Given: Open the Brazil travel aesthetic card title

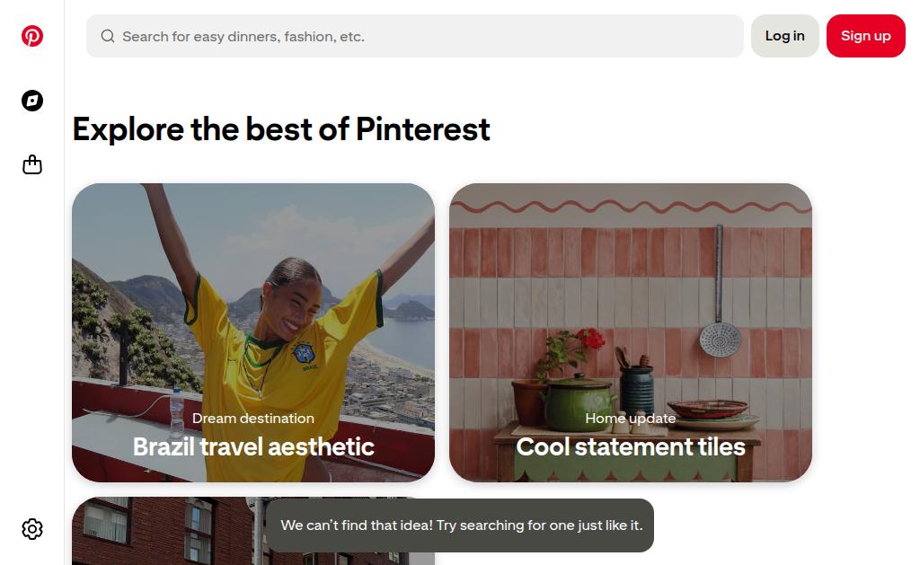Looking at the screenshot, I should click(x=252, y=447).
